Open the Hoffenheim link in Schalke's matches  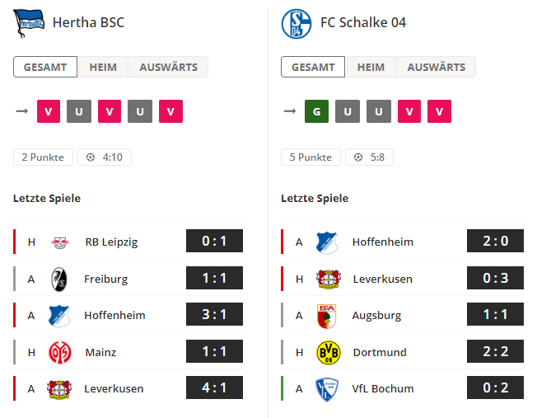click(x=382, y=242)
